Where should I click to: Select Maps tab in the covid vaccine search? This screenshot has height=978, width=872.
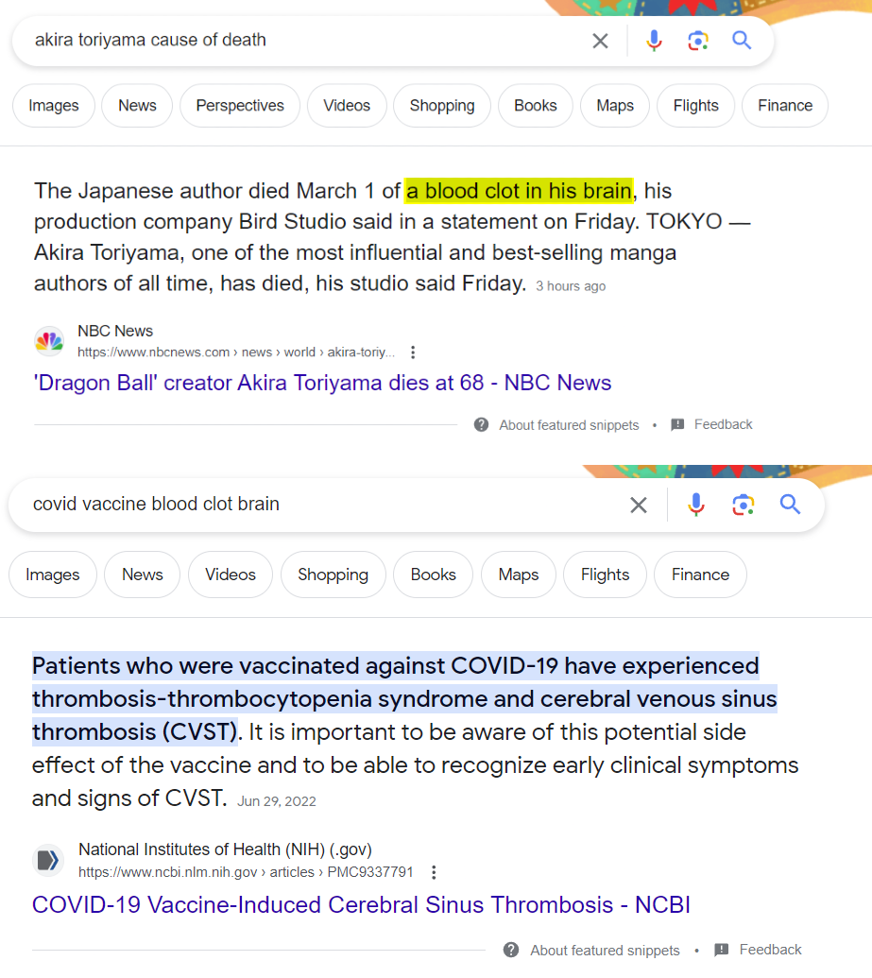tap(519, 575)
